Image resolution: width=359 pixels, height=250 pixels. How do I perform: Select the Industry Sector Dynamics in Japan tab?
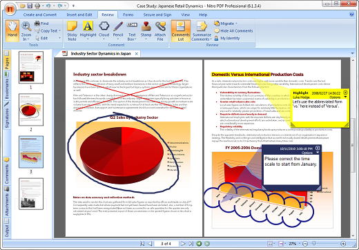pyautogui.click(x=101, y=54)
